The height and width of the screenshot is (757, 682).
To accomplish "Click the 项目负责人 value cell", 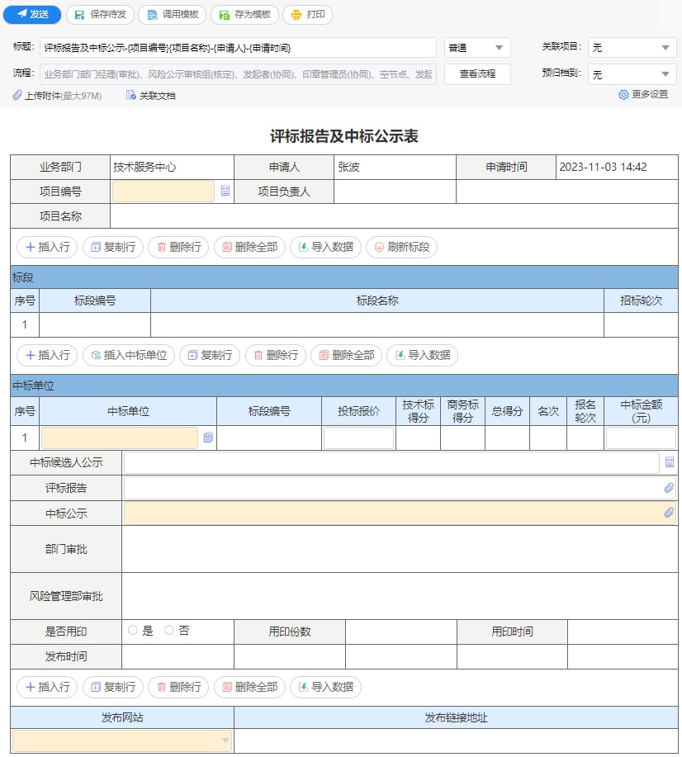I will (395, 192).
